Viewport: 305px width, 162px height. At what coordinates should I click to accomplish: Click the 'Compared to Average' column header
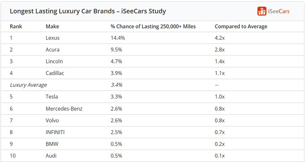pos(241,26)
